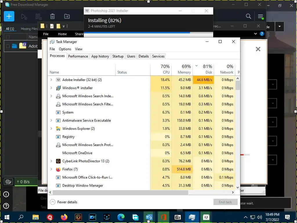Switch to the Services tab
297x223 pixels.
point(158,56)
